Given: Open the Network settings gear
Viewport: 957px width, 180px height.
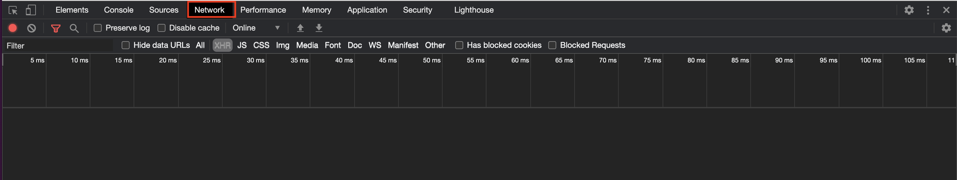Looking at the screenshot, I should click(x=946, y=28).
